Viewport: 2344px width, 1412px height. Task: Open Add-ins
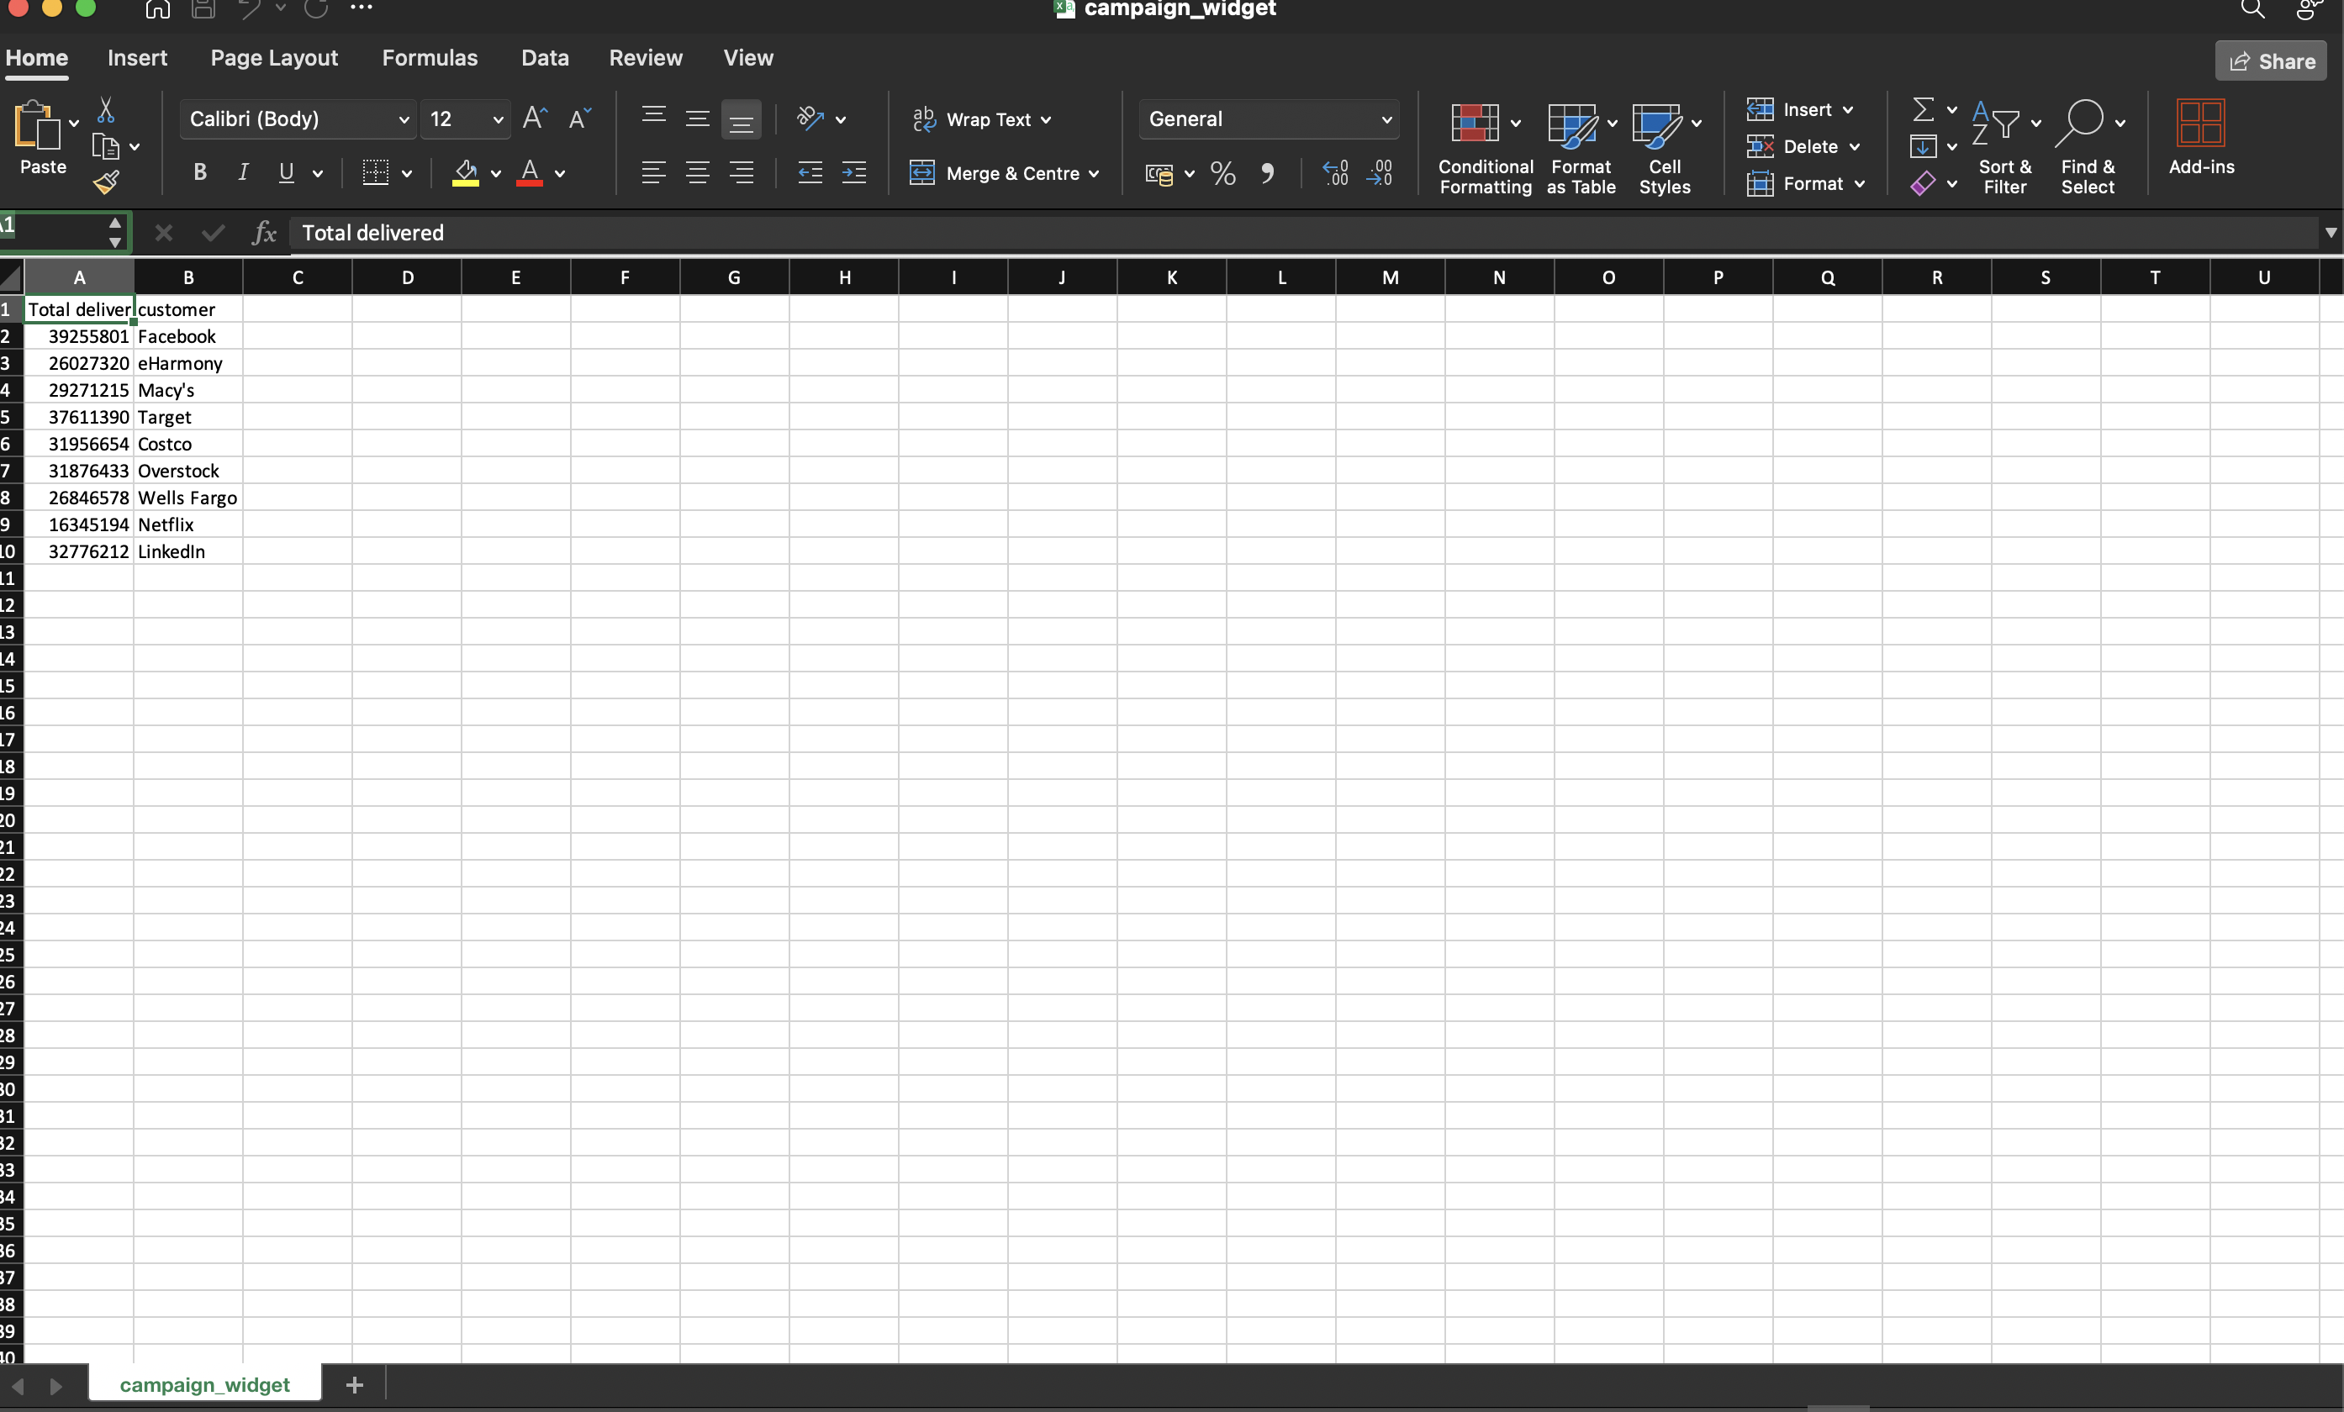pos(2201,139)
